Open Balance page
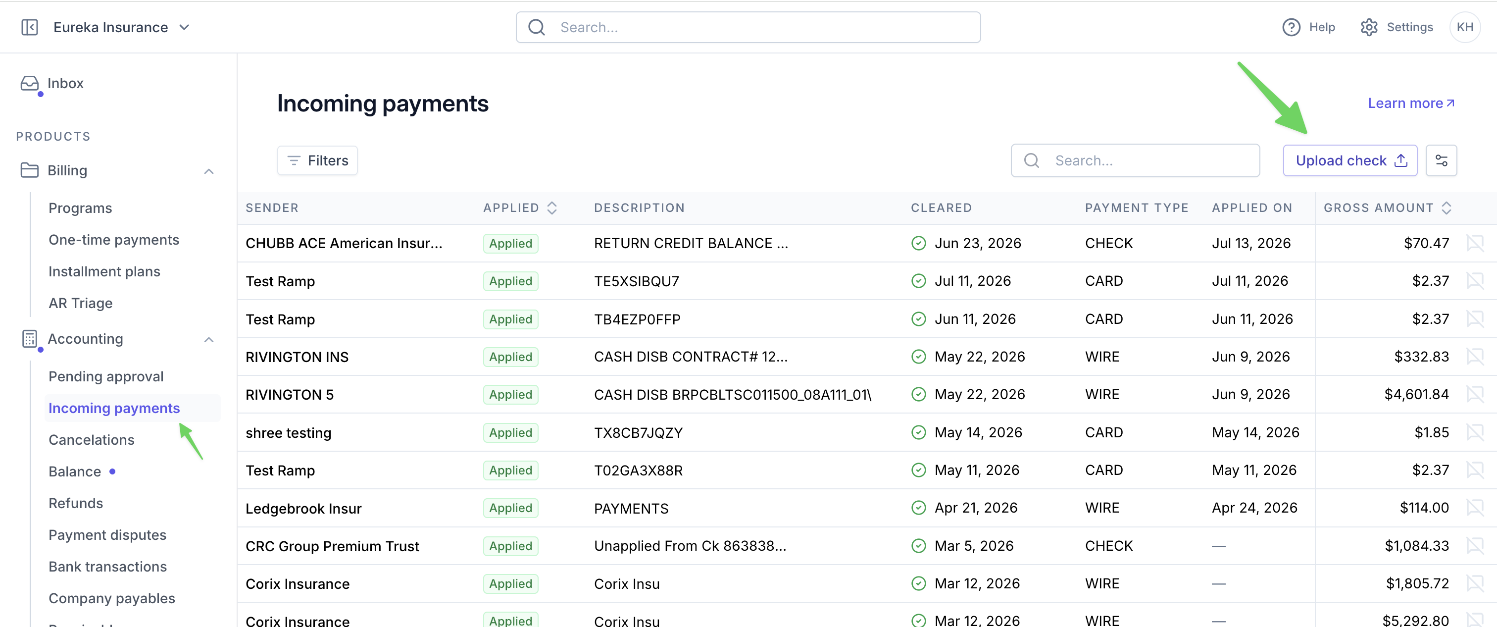The height and width of the screenshot is (627, 1497). click(x=75, y=471)
